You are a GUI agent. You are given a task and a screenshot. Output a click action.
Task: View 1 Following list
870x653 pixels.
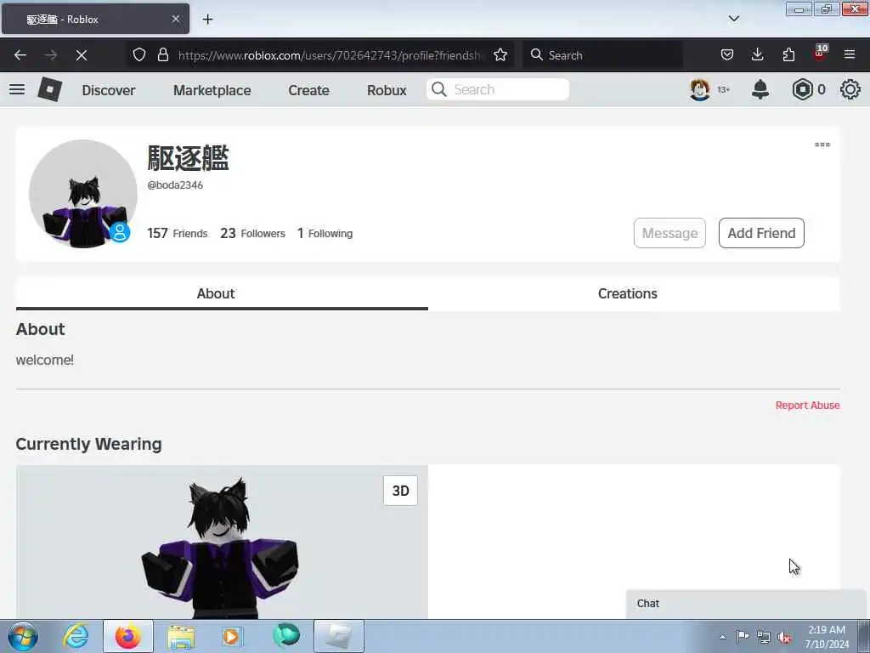point(325,233)
